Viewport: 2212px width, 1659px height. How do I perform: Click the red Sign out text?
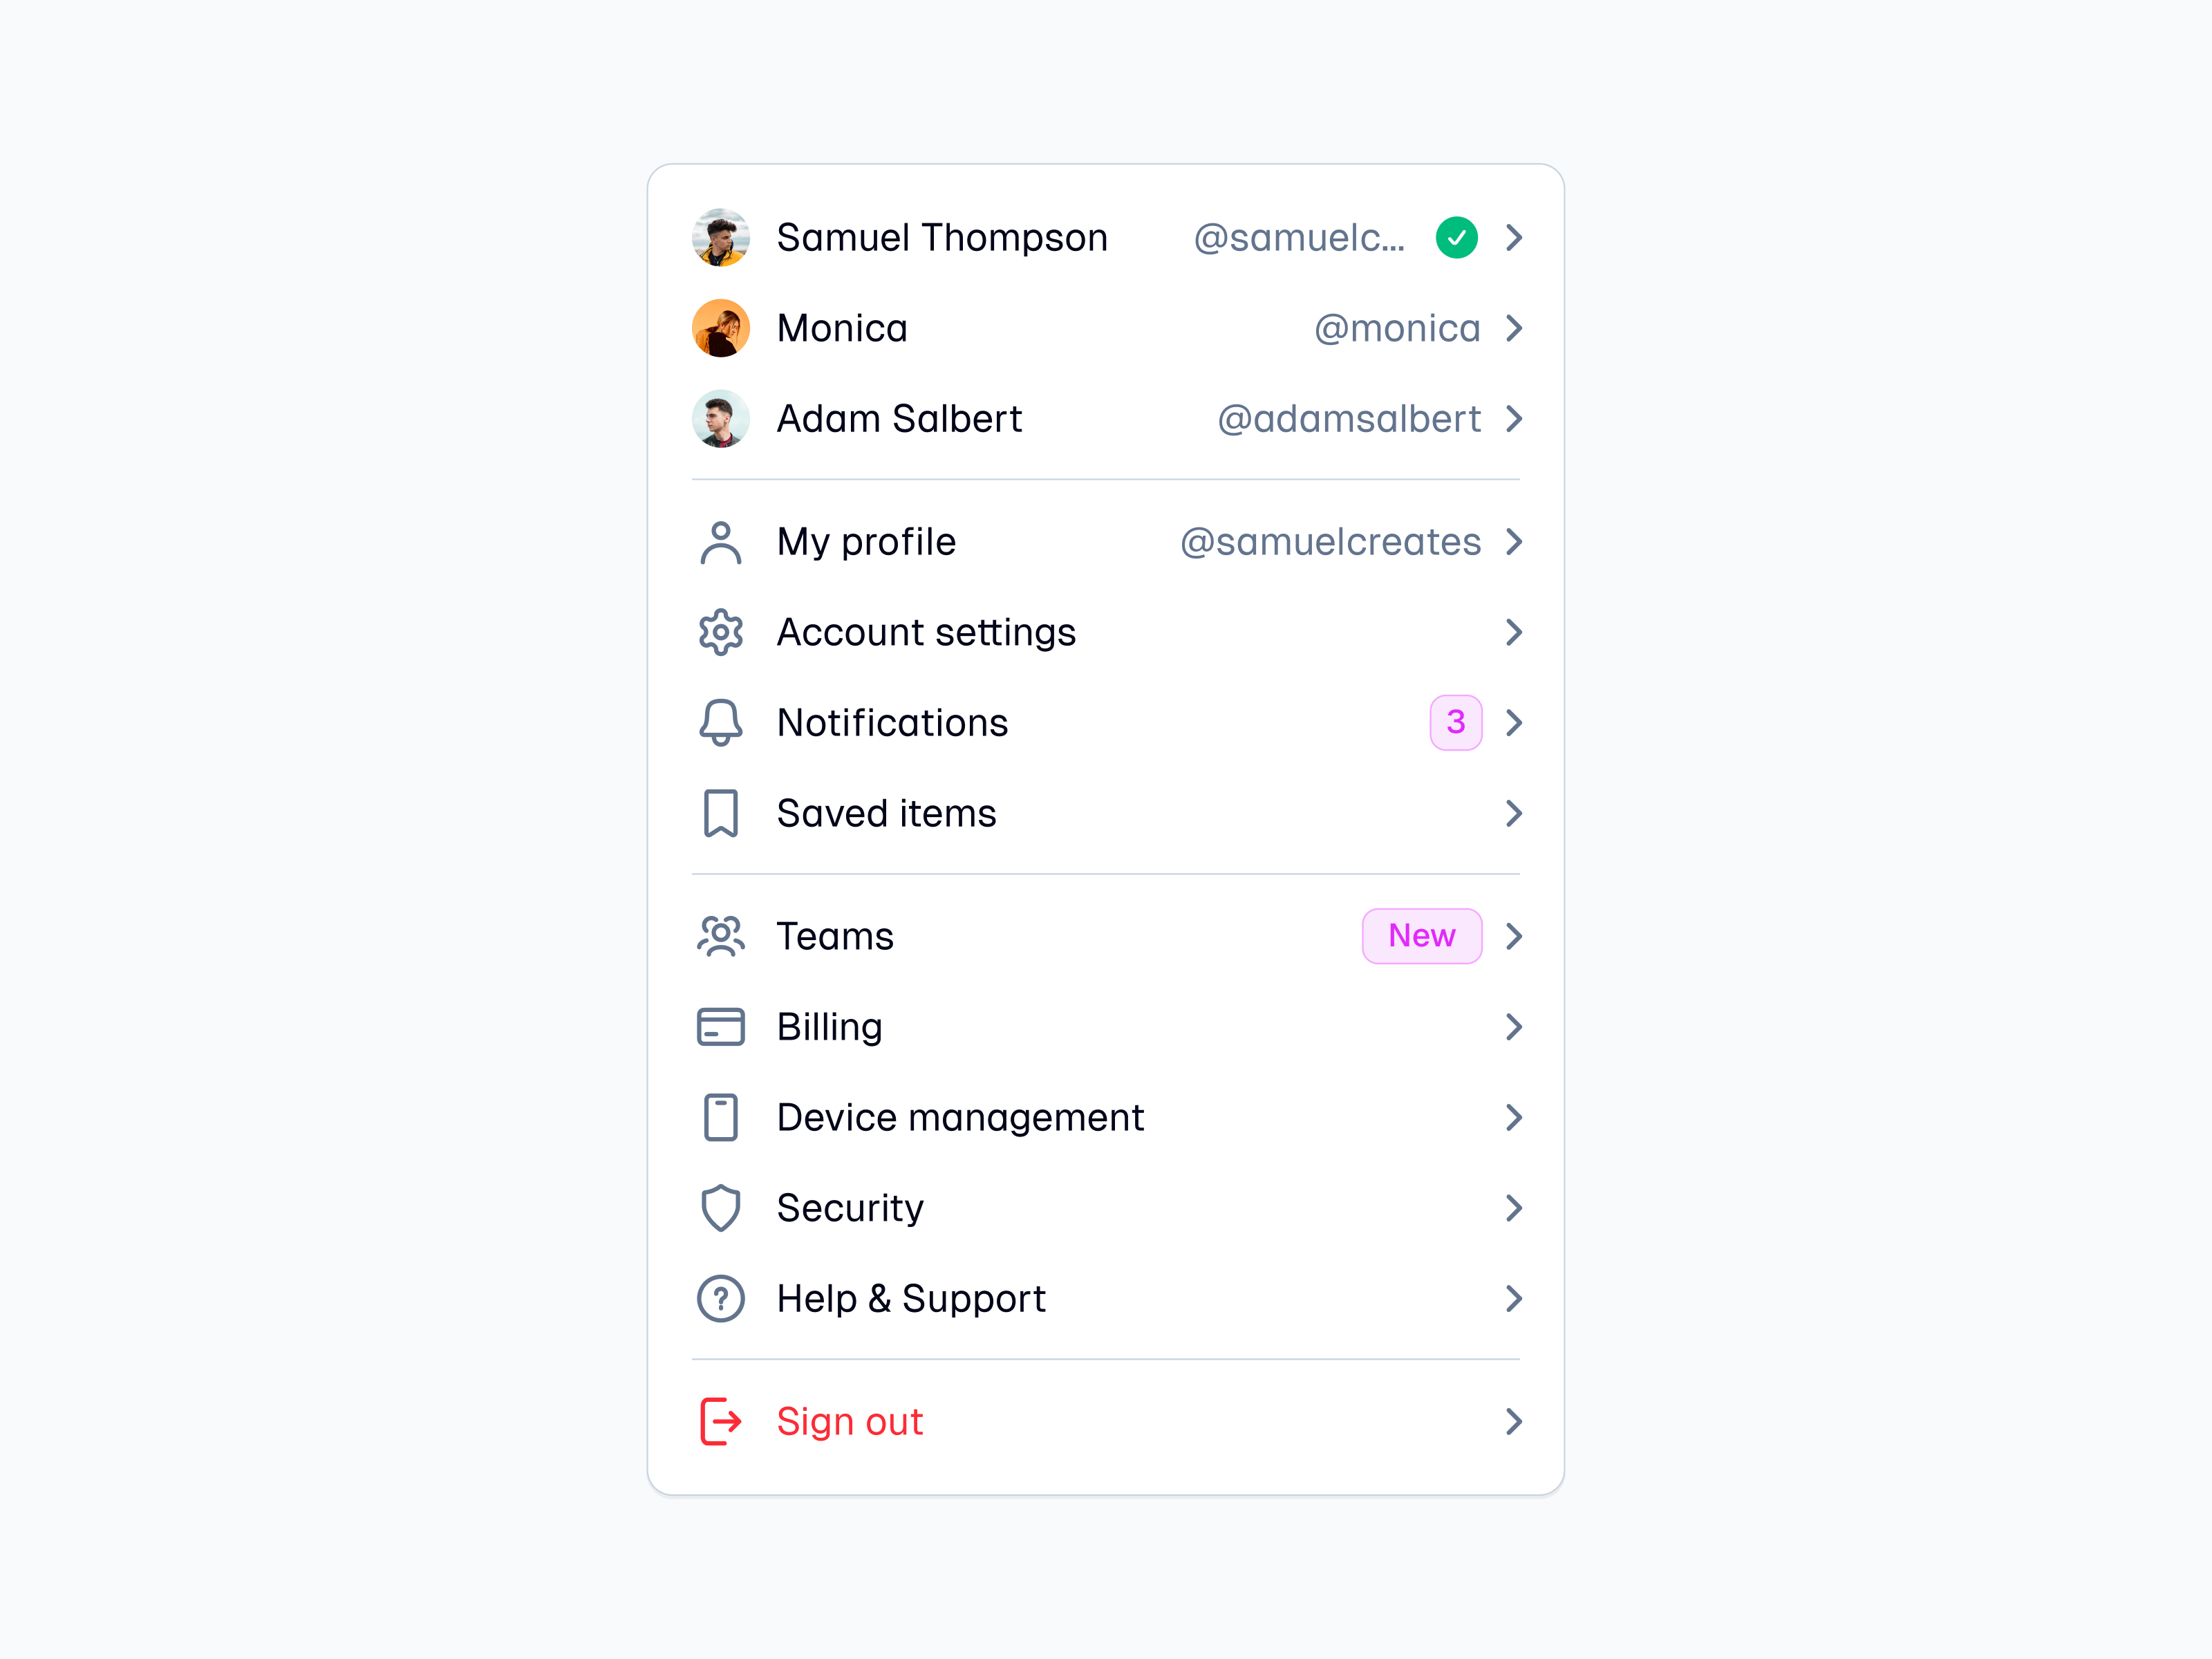tap(849, 1421)
